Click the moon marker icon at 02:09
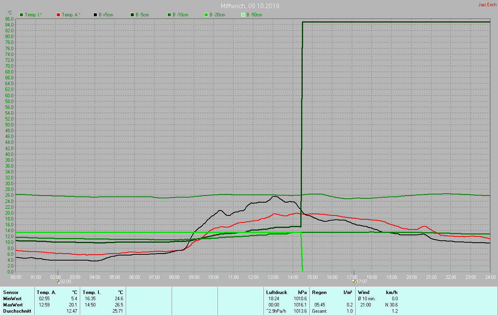Viewport: 498px width, 315px height. (x=58, y=281)
